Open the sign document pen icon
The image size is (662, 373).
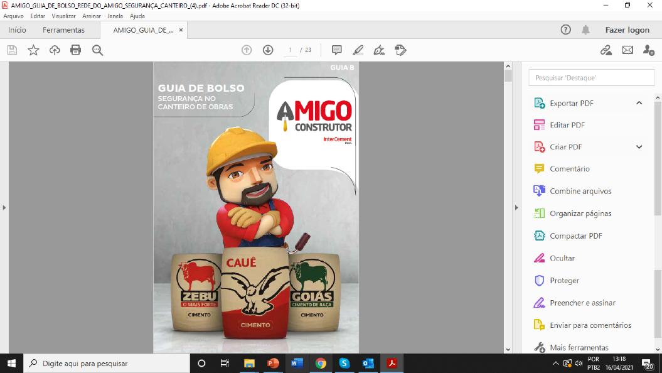point(379,50)
